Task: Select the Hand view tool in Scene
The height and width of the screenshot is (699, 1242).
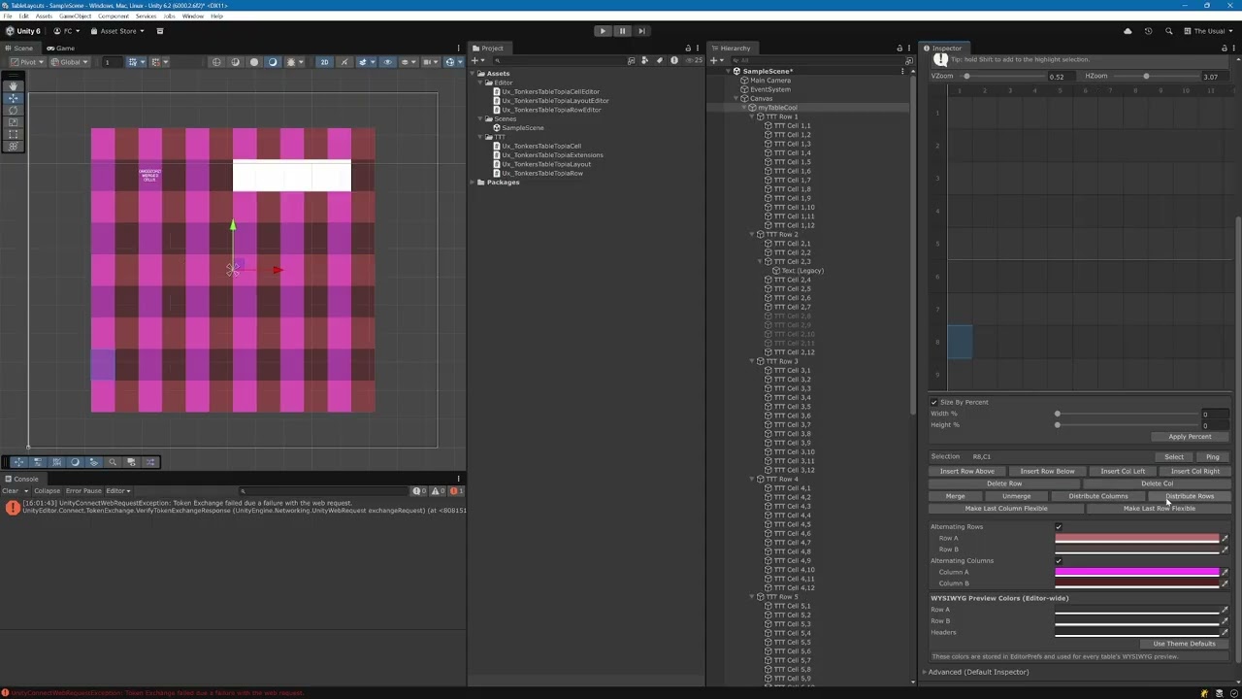Action: coord(14,86)
